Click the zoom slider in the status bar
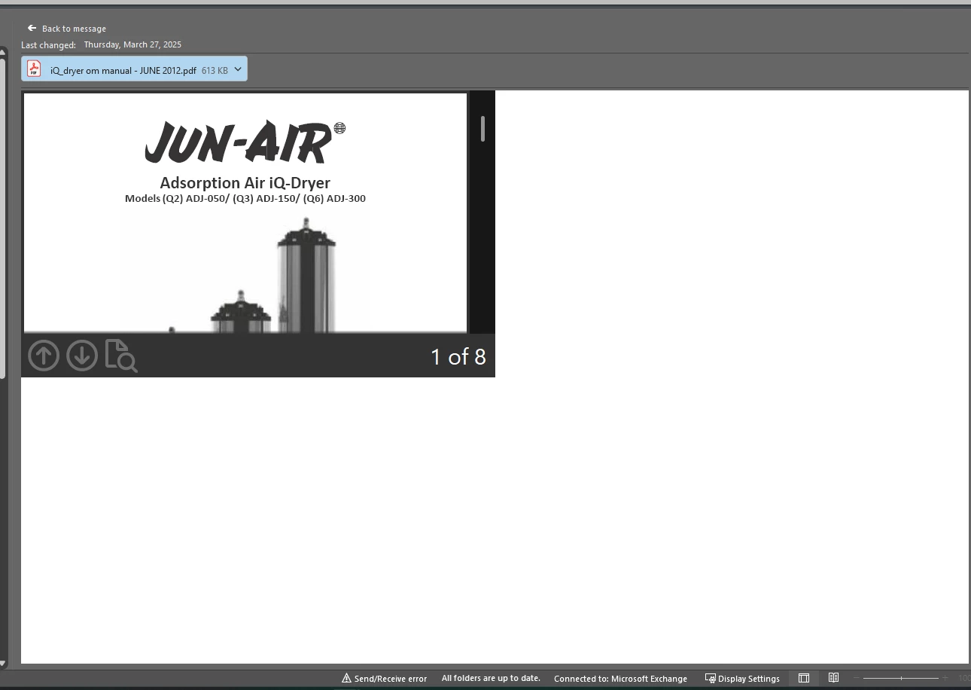This screenshot has width=971, height=690. 901,679
